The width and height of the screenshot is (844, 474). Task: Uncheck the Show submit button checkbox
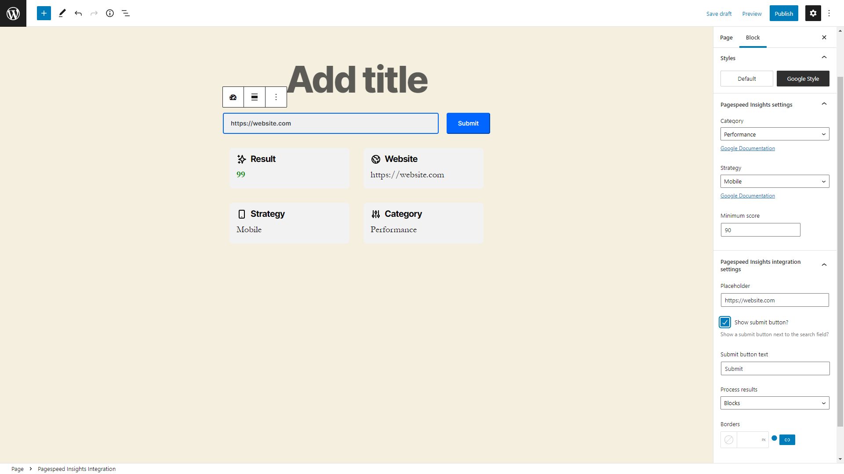[725, 322]
